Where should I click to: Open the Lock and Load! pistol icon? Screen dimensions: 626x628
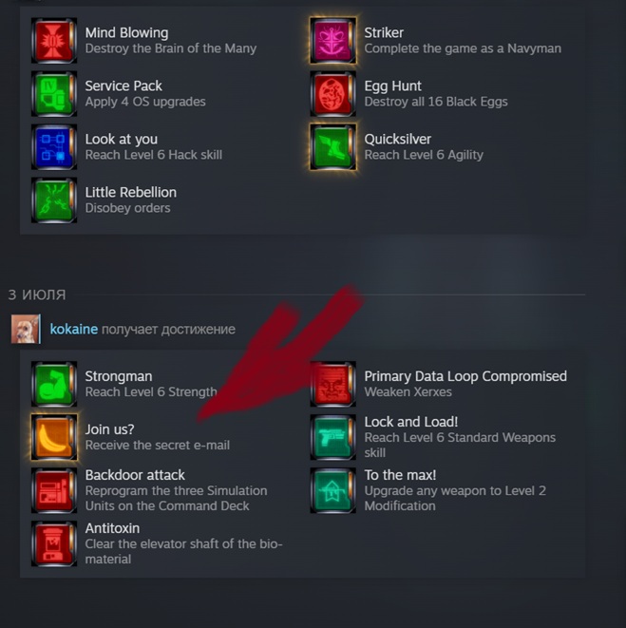tap(332, 437)
